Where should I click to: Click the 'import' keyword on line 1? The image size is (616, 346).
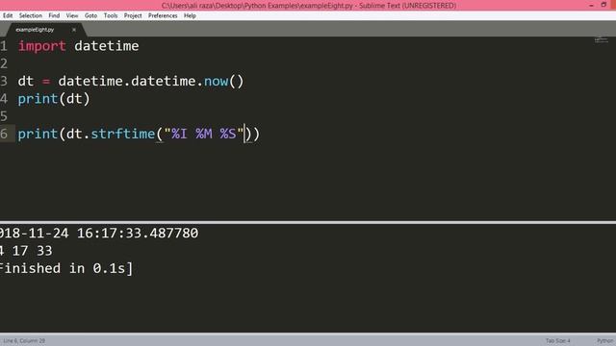(x=42, y=46)
